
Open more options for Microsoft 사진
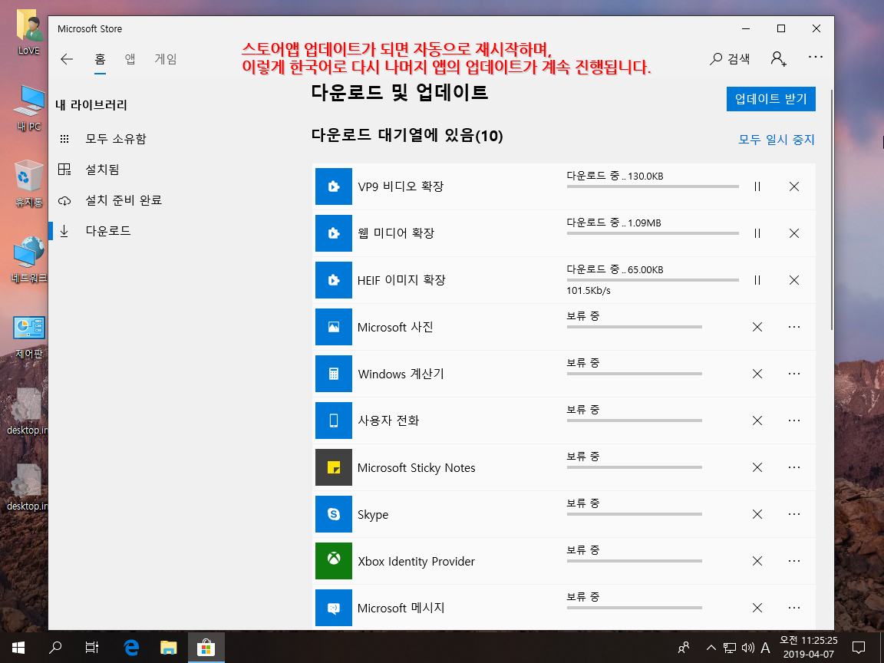tap(793, 327)
